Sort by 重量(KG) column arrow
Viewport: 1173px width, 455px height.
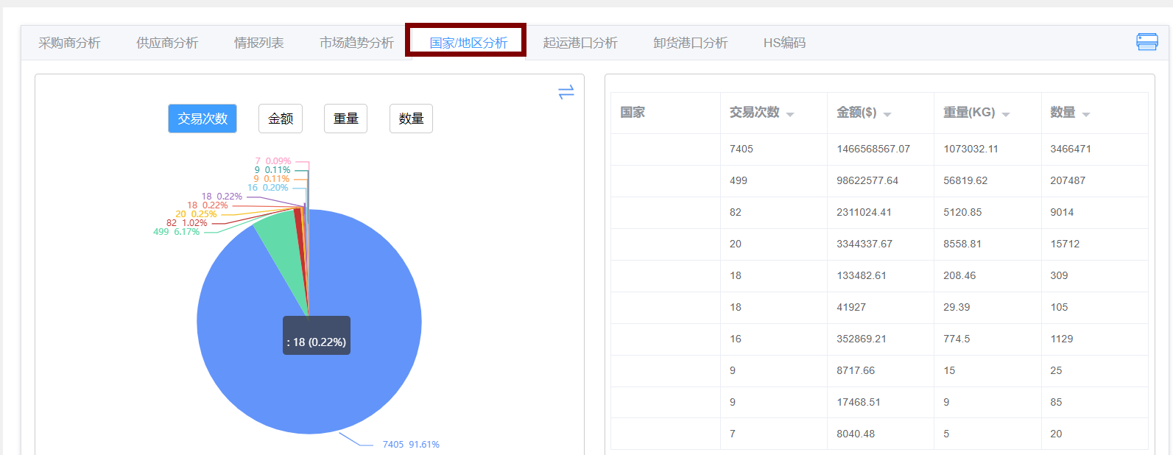coord(1006,114)
